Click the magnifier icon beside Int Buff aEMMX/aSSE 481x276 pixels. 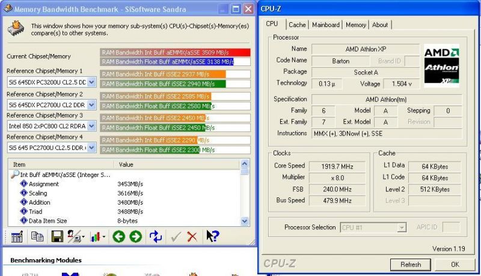point(14,175)
